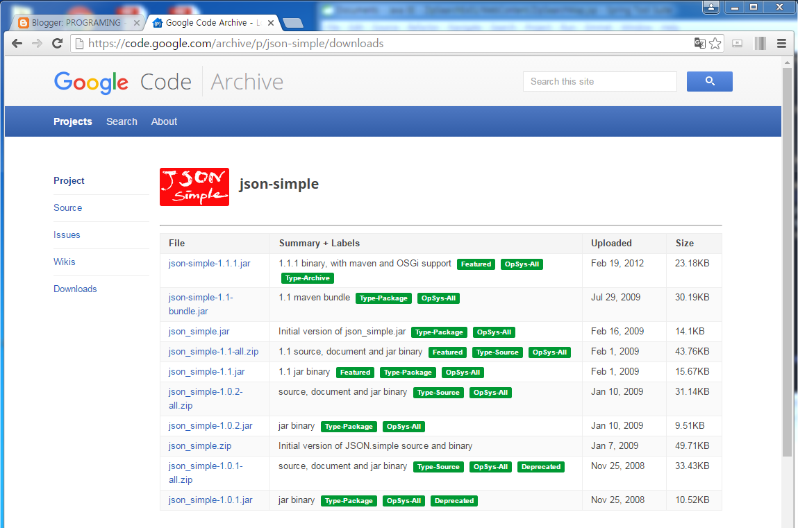Open the Search nav item
This screenshot has width=798, height=528.
click(122, 121)
